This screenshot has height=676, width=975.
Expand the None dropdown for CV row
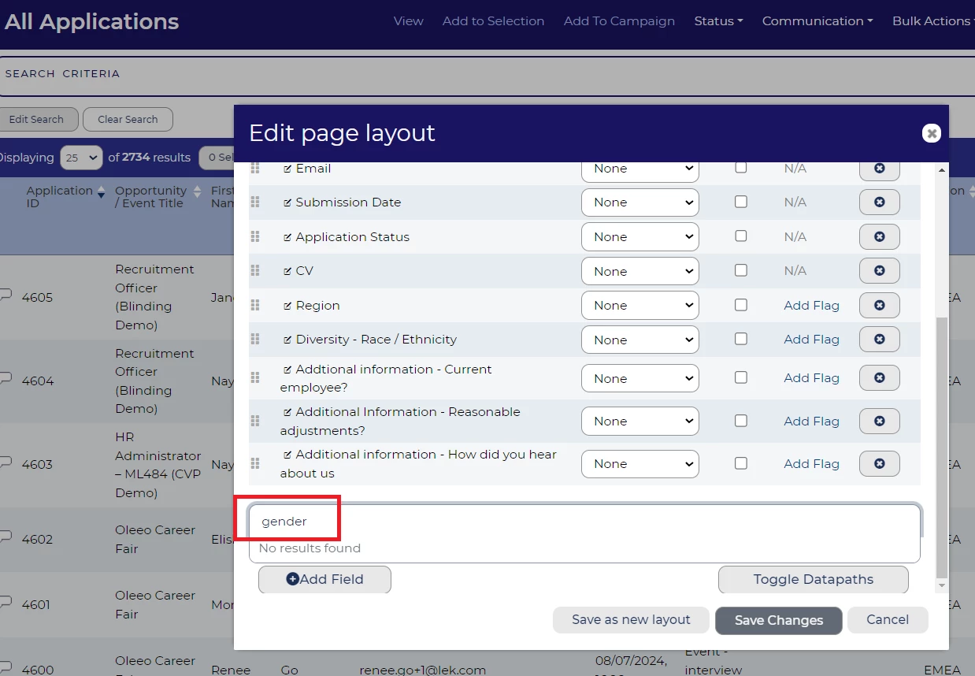(639, 271)
